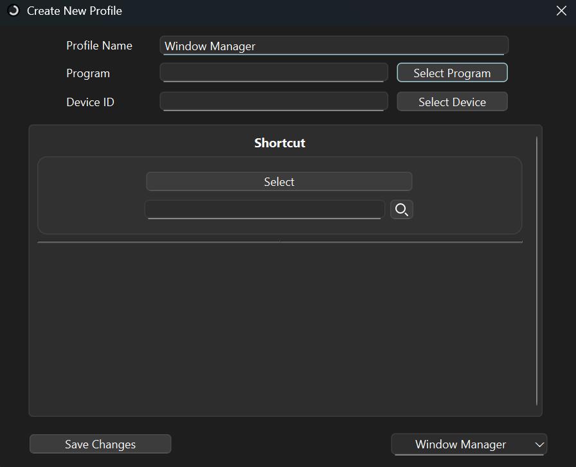Screen dimensions: 576x467
Task: Click the Create New Profile title text
Action: [74, 11]
